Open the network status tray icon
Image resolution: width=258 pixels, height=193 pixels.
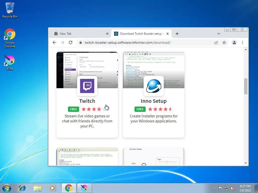(227, 188)
